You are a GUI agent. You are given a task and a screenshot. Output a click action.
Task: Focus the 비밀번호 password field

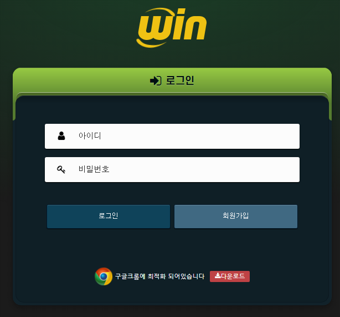tap(172, 169)
